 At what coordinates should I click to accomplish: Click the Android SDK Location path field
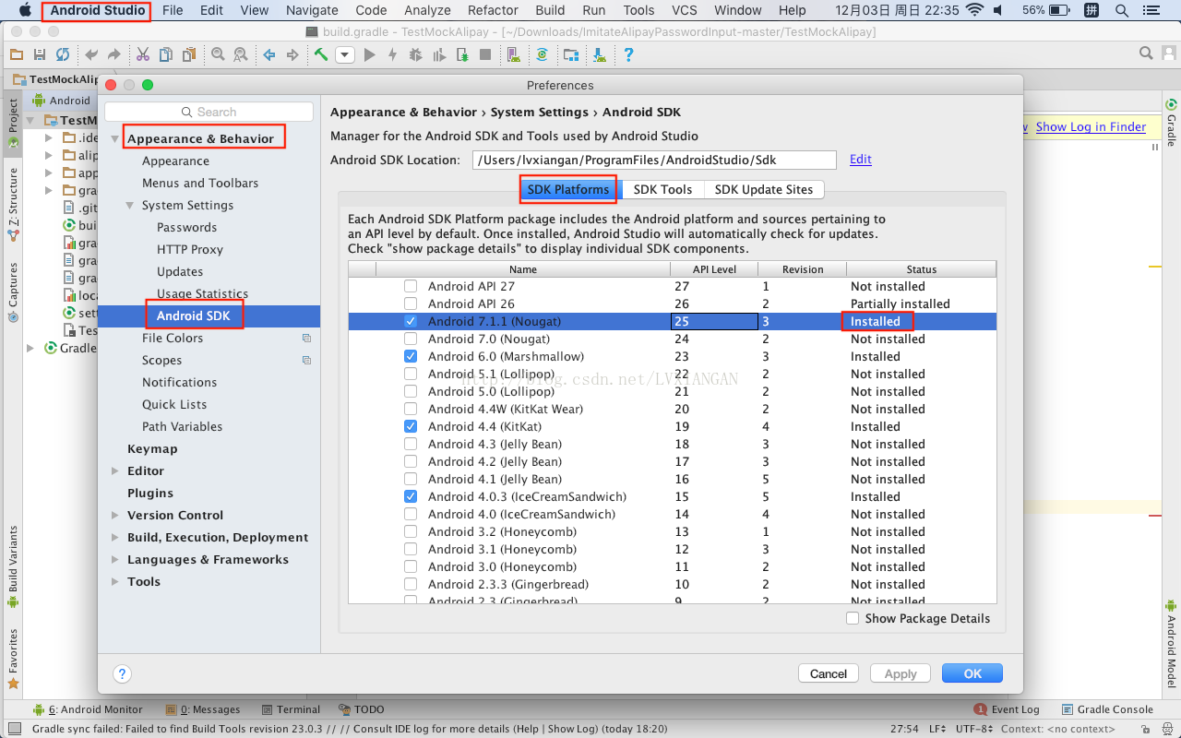pyautogui.click(x=655, y=160)
